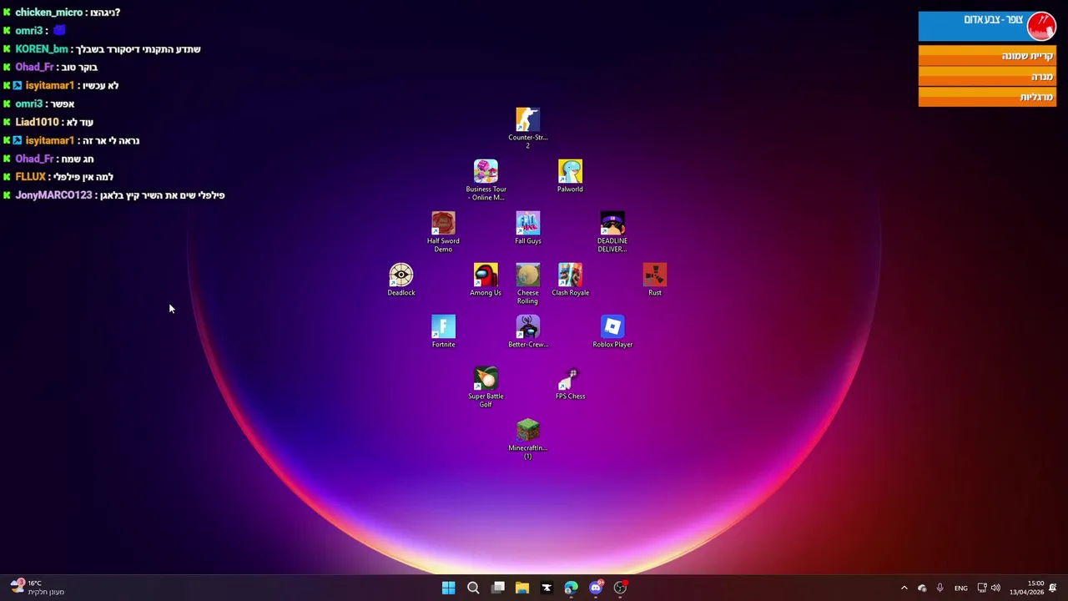Open the Minecraft installer desktop icon
The height and width of the screenshot is (601, 1068).
pos(527,437)
